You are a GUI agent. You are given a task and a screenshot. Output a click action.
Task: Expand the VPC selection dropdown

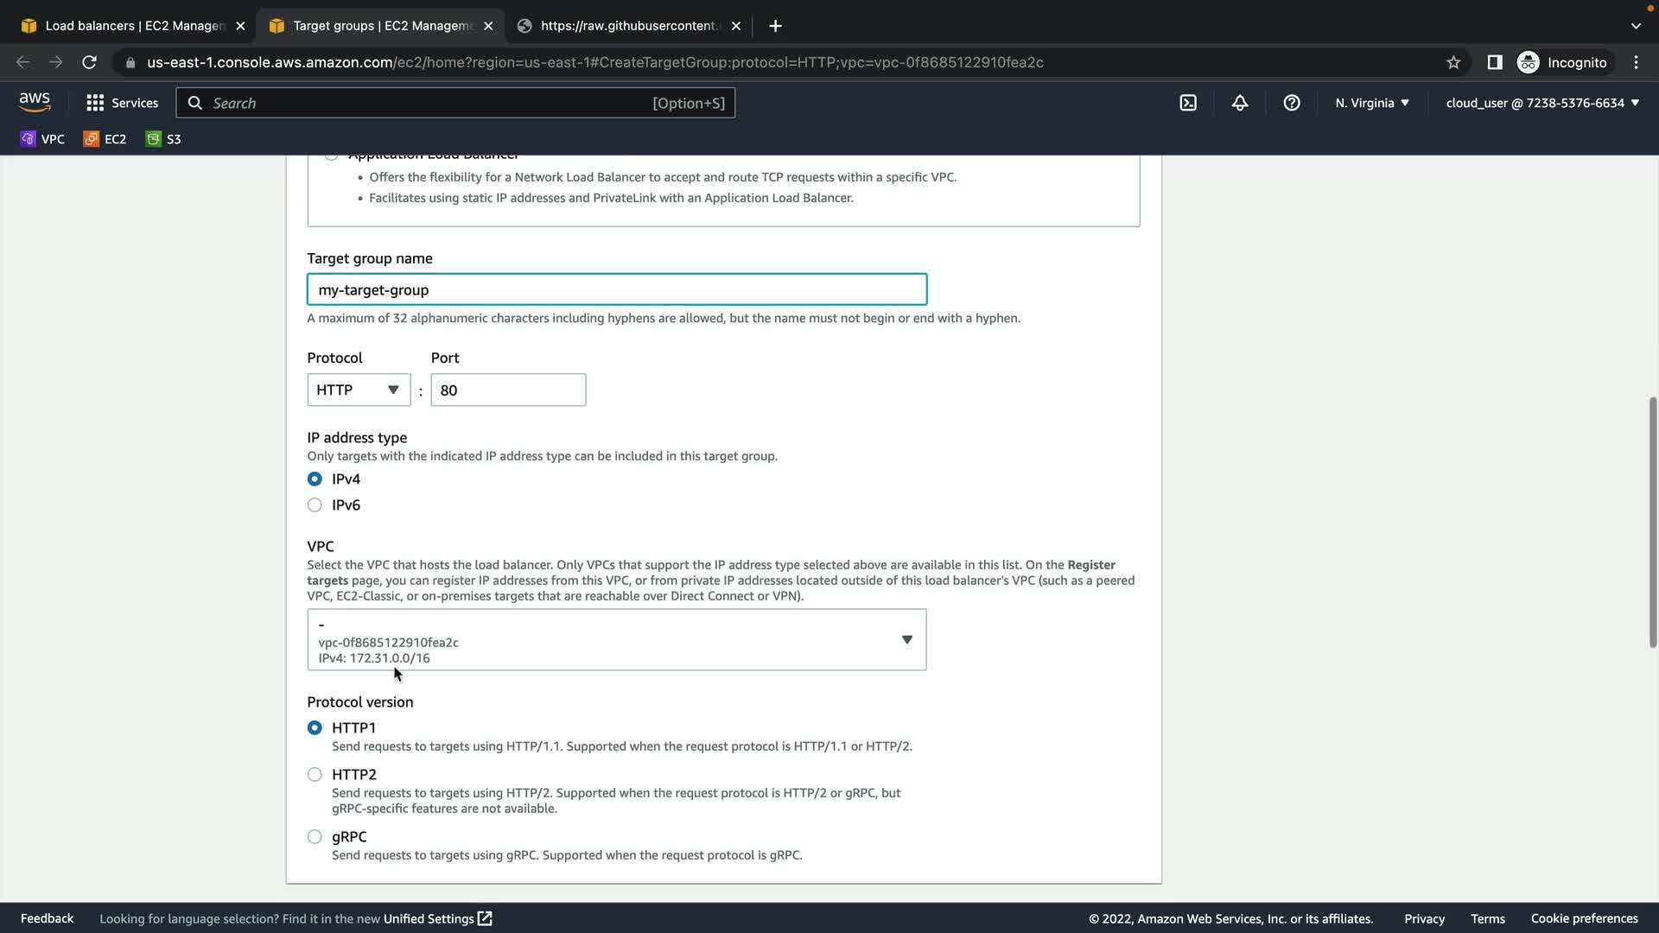click(616, 640)
